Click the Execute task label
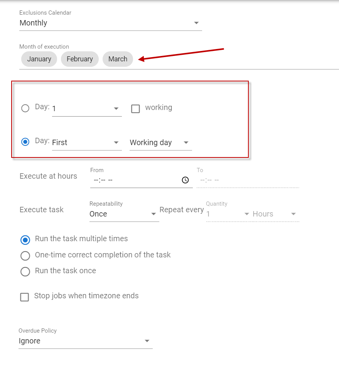This screenshot has width=339, height=367. click(42, 210)
